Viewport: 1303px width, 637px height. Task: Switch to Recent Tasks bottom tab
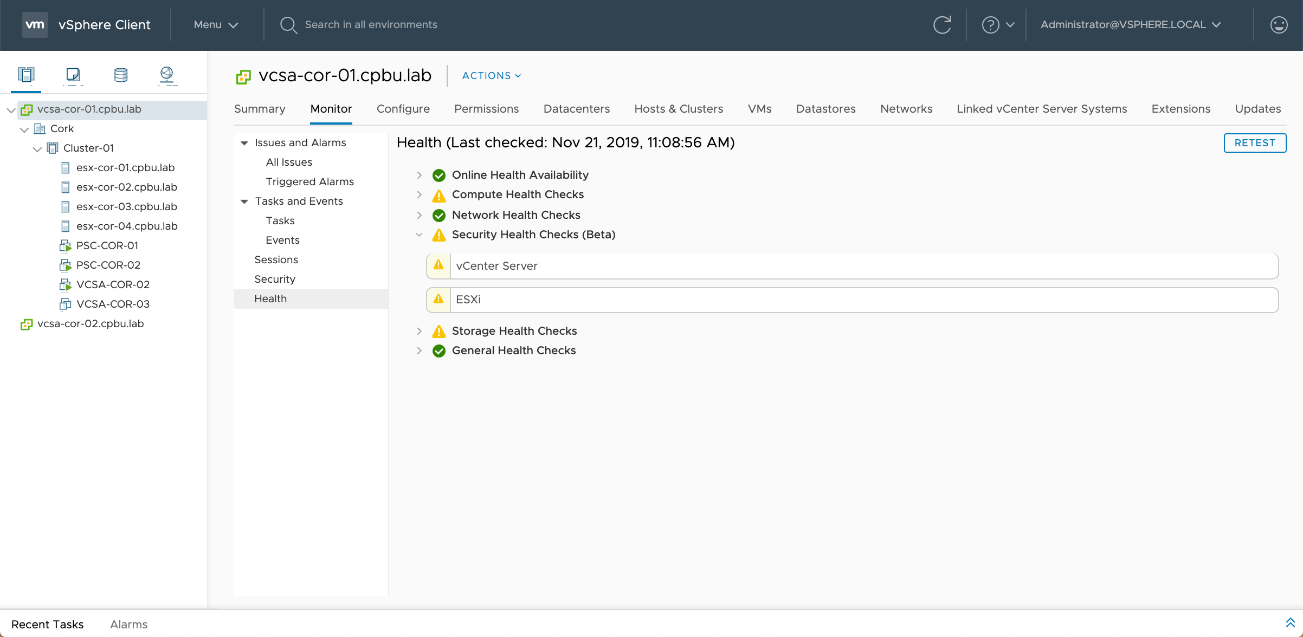pos(47,625)
